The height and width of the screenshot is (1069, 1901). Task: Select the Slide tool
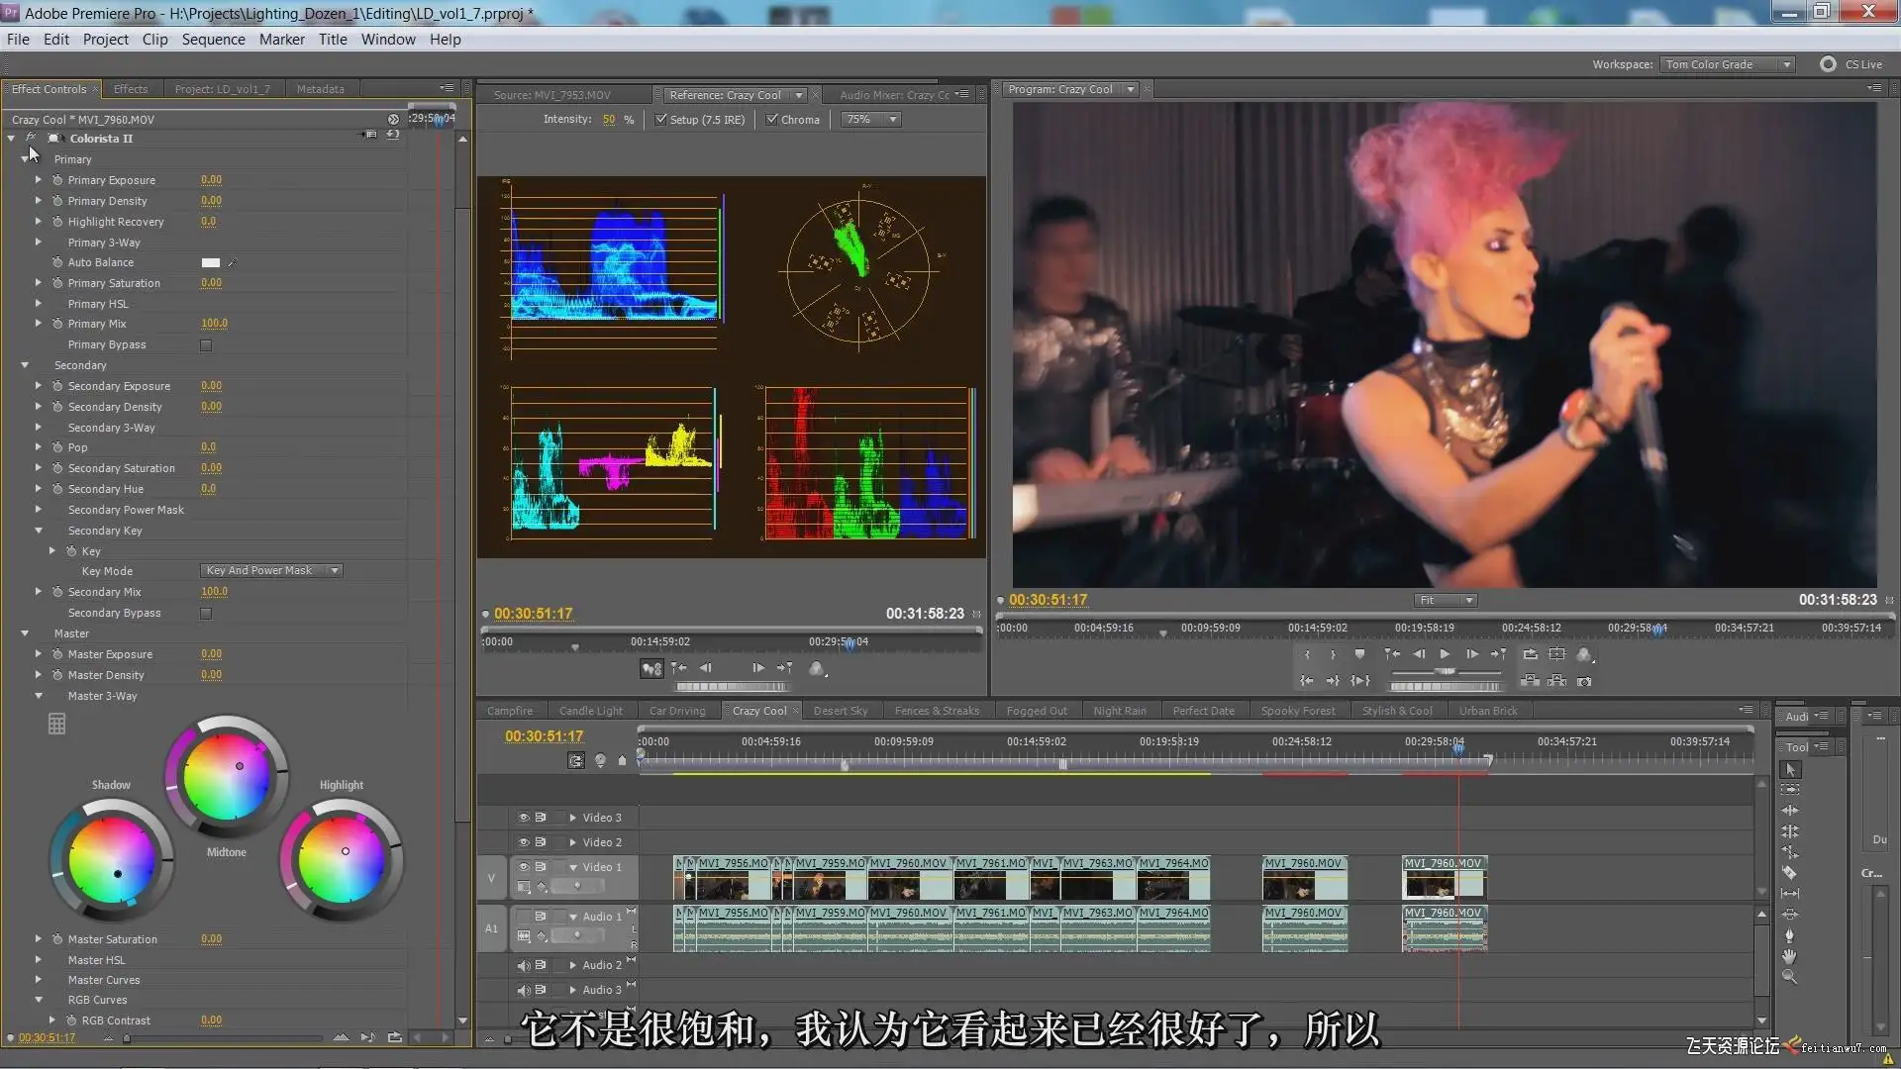pyautogui.click(x=1790, y=915)
